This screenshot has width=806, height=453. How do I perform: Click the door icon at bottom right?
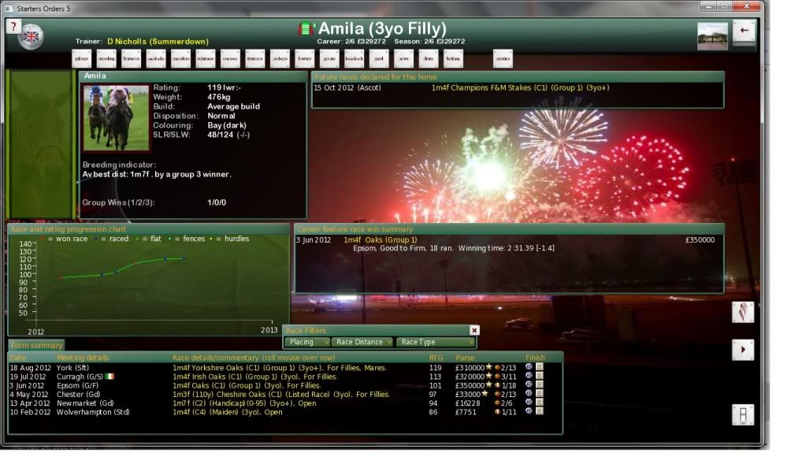(743, 414)
